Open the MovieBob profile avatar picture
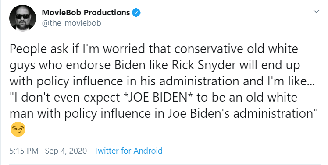The height and width of the screenshot is (165, 328). (23, 18)
